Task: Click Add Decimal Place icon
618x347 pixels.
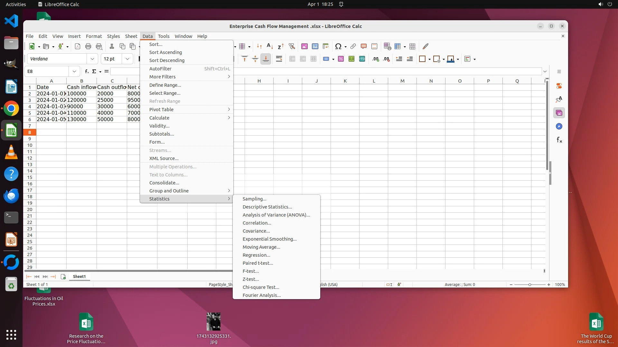Action: tap(376, 59)
